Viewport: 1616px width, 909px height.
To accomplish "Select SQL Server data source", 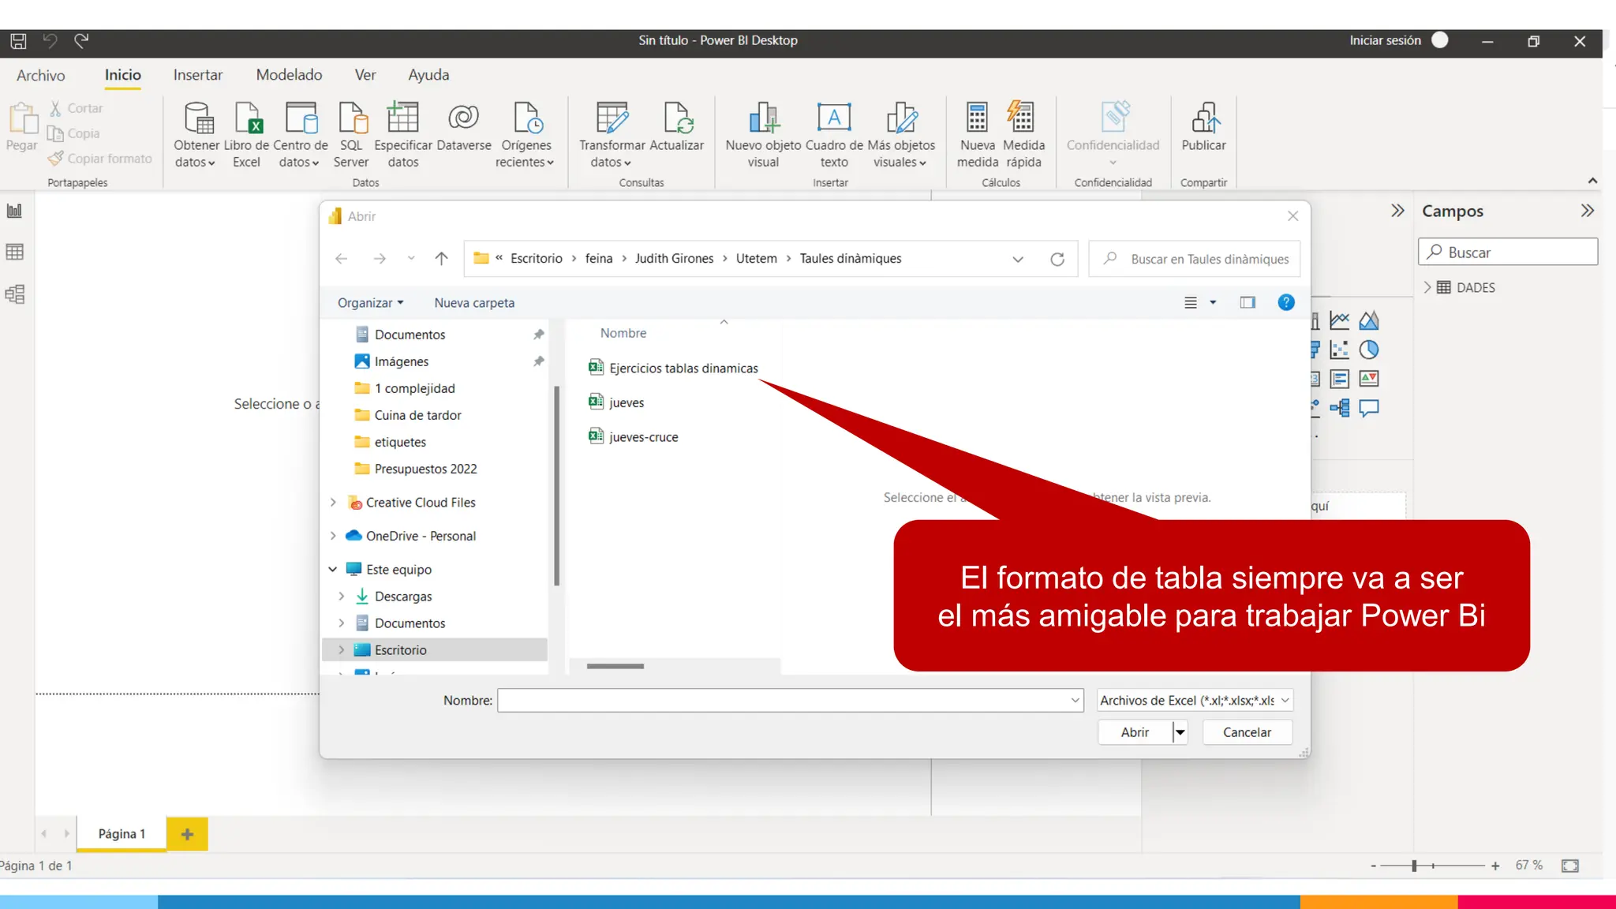I will (x=351, y=134).
